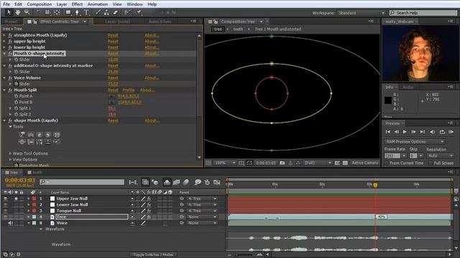Screen dimensions: 460x258
Task: Select the Puppet Pin tool
Action: tap(139, 12)
